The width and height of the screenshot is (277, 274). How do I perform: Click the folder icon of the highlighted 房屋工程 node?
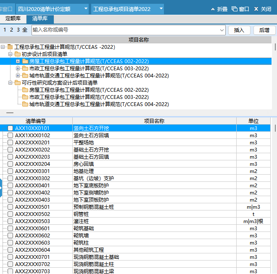(25, 61)
